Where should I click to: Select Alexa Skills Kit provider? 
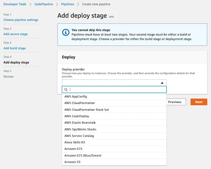point(114,142)
